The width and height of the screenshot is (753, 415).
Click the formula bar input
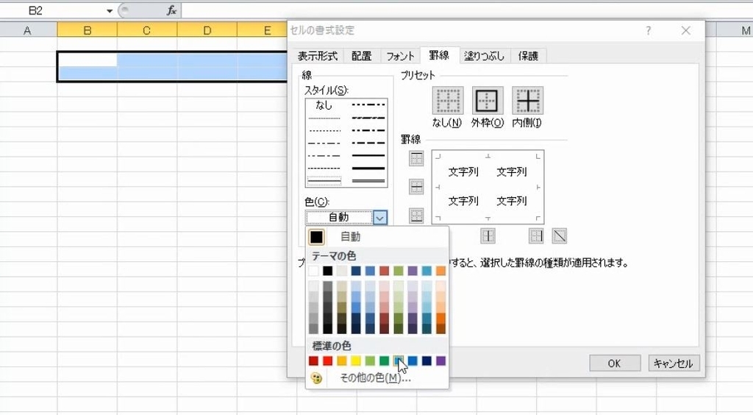tap(465, 10)
